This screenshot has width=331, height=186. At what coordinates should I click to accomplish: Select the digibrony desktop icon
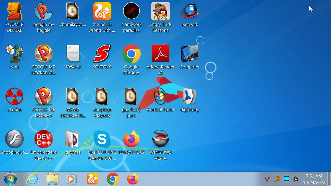(190, 96)
